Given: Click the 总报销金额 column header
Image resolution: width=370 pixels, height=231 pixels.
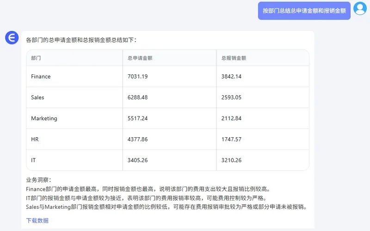Looking at the screenshot, I should point(234,58).
